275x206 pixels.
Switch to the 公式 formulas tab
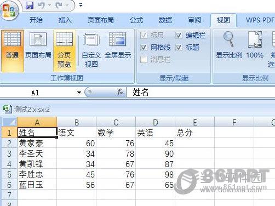(136, 20)
